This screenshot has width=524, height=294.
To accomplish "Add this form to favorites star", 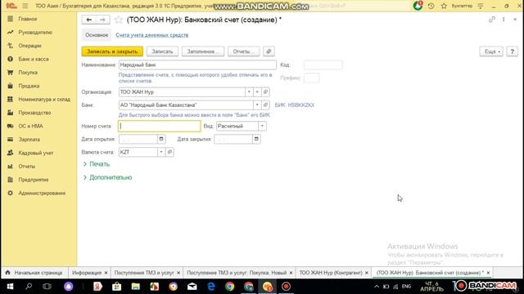I will point(118,20).
